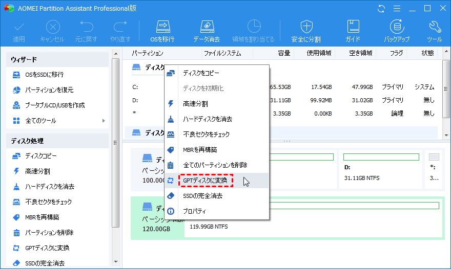Image resolution: width=451 pixels, height=269 pixels.
Task: Select the unallocated * row in table
Action: click(x=284, y=114)
